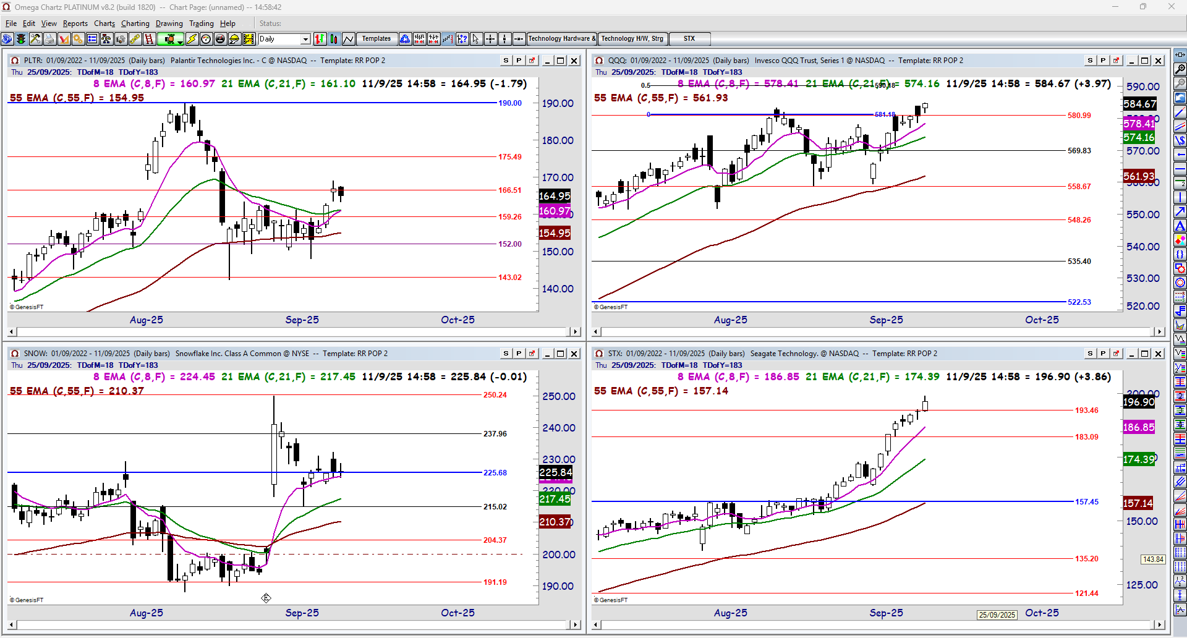Toggle S button on STX chart
The height and width of the screenshot is (638, 1187).
(1090, 354)
